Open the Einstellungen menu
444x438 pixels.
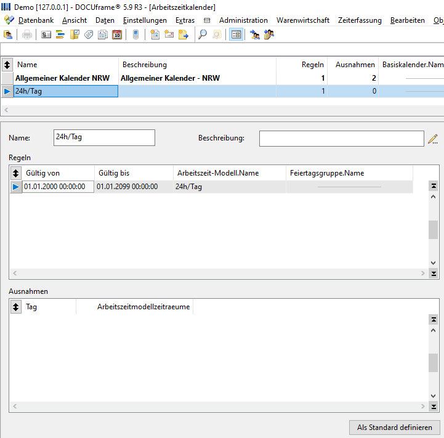click(x=145, y=20)
